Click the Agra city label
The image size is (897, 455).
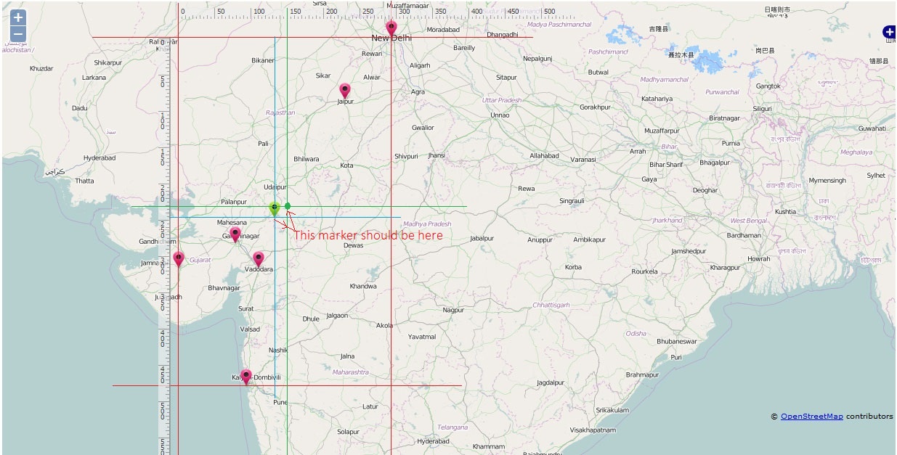coord(418,92)
